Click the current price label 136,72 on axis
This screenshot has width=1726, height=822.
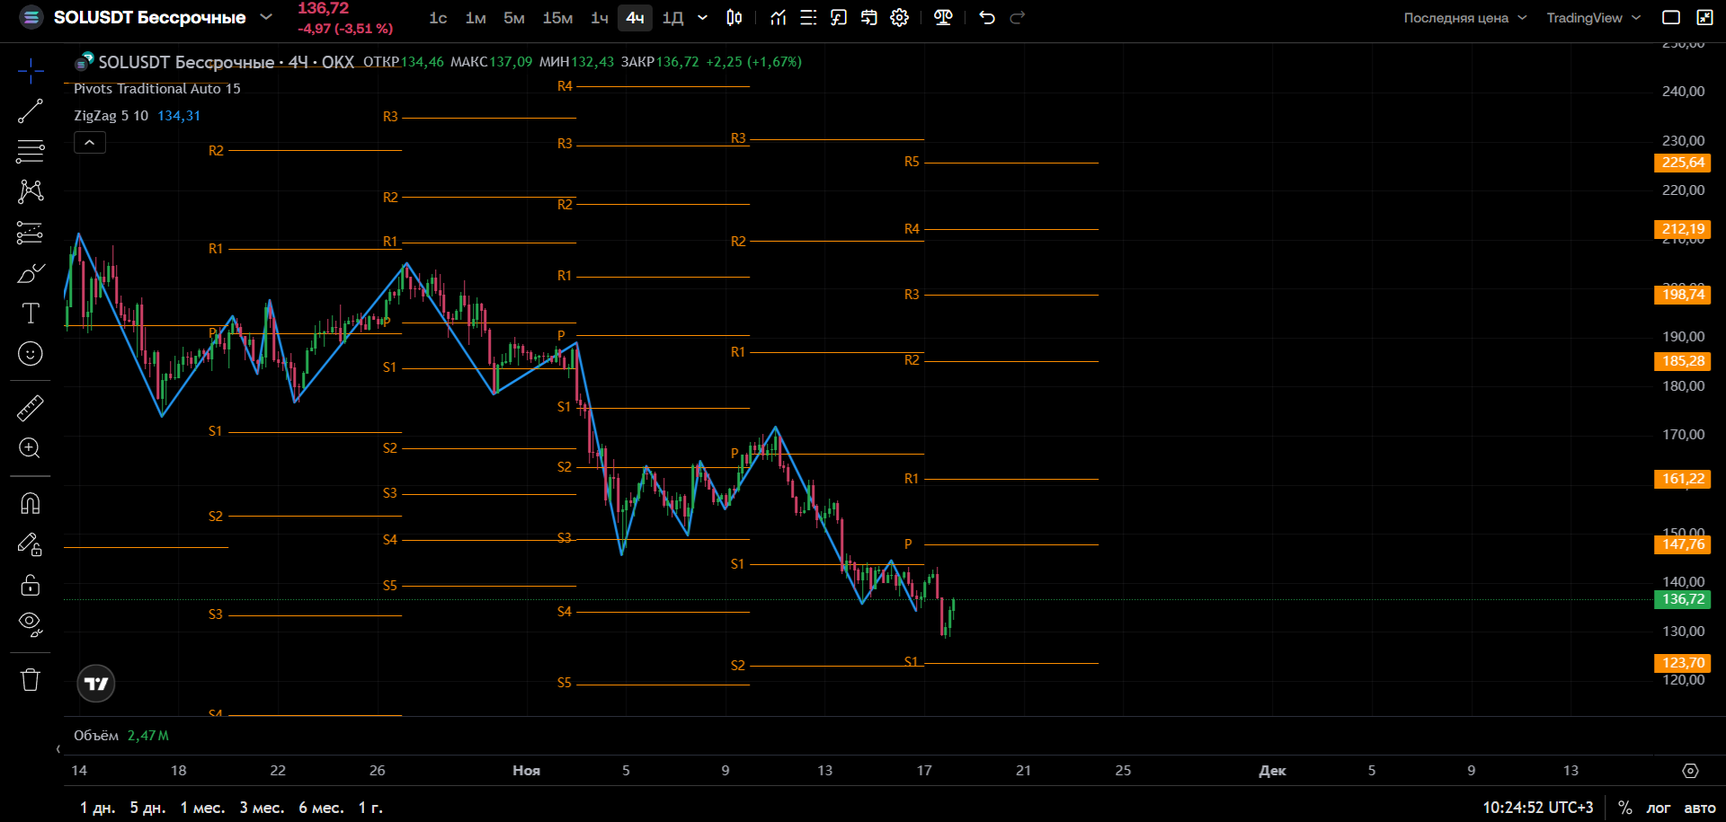point(1682,599)
